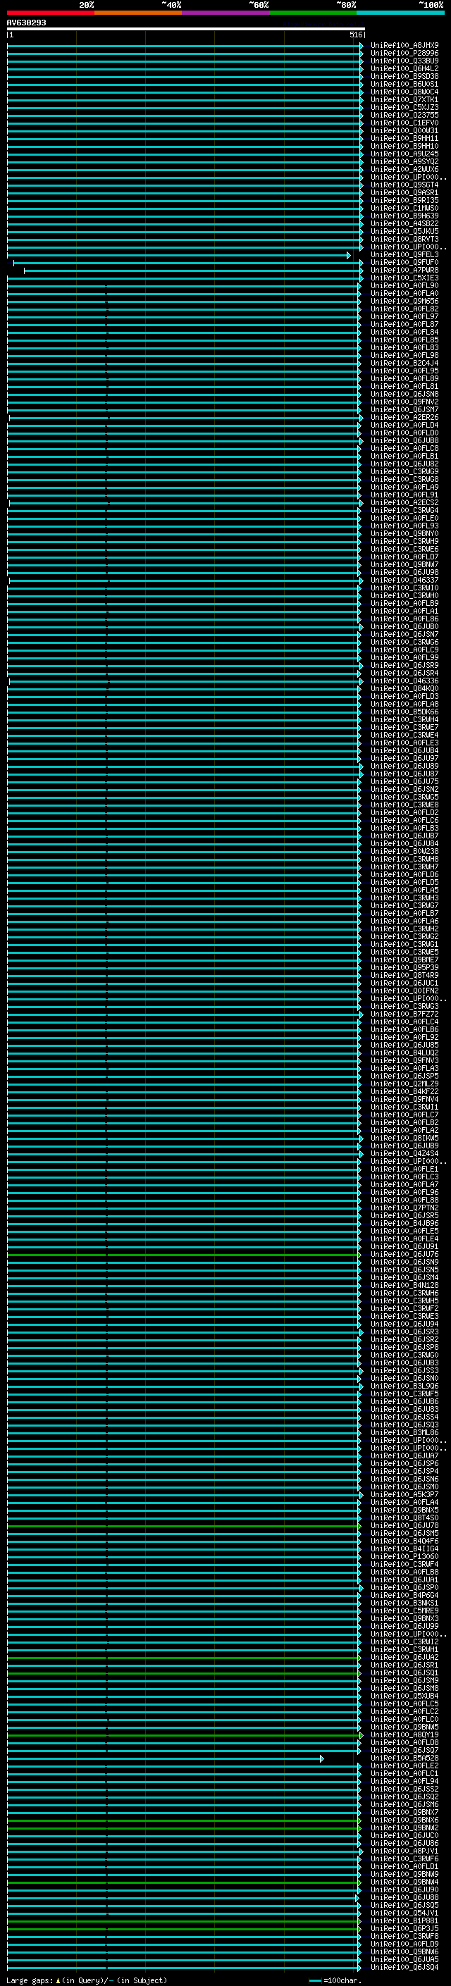This screenshot has width=451, height=1986.
Task: Click the UniRef100_Q8T4R9 label
Action: click(404, 975)
